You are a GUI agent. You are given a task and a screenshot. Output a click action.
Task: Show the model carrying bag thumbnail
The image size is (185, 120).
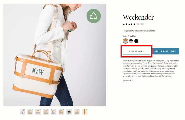pos(23,112)
